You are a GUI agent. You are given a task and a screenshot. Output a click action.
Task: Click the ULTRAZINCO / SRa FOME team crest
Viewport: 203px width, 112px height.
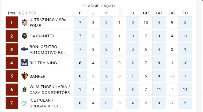click(24, 23)
